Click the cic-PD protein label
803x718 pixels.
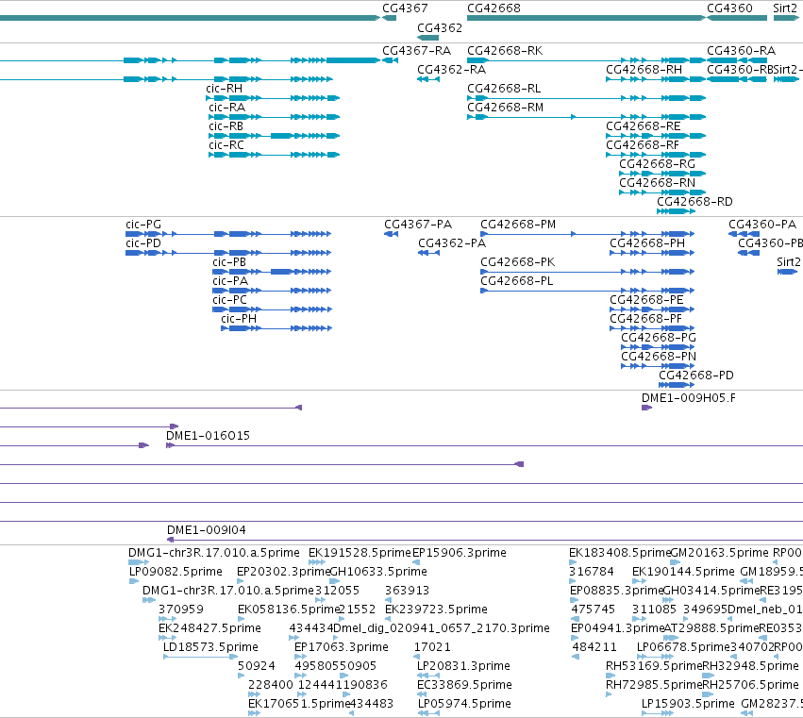pos(143,243)
